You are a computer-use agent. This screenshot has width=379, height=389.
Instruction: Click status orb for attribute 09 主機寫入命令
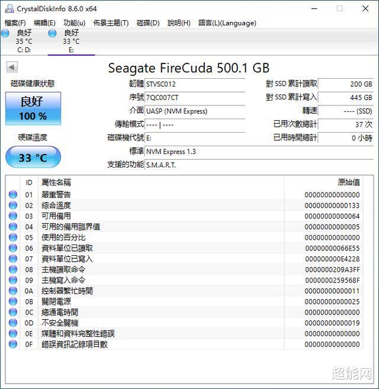(x=13, y=280)
